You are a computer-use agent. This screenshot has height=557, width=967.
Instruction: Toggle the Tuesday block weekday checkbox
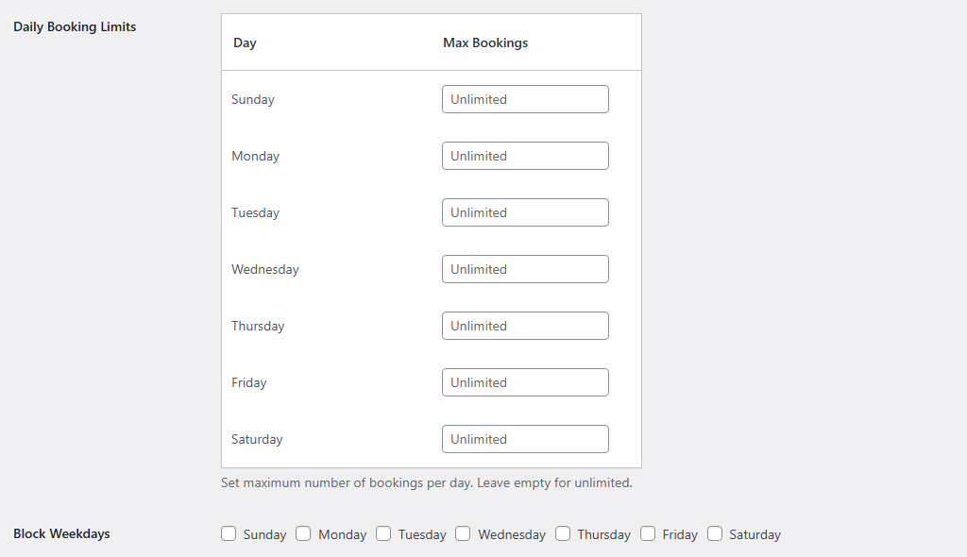(383, 533)
